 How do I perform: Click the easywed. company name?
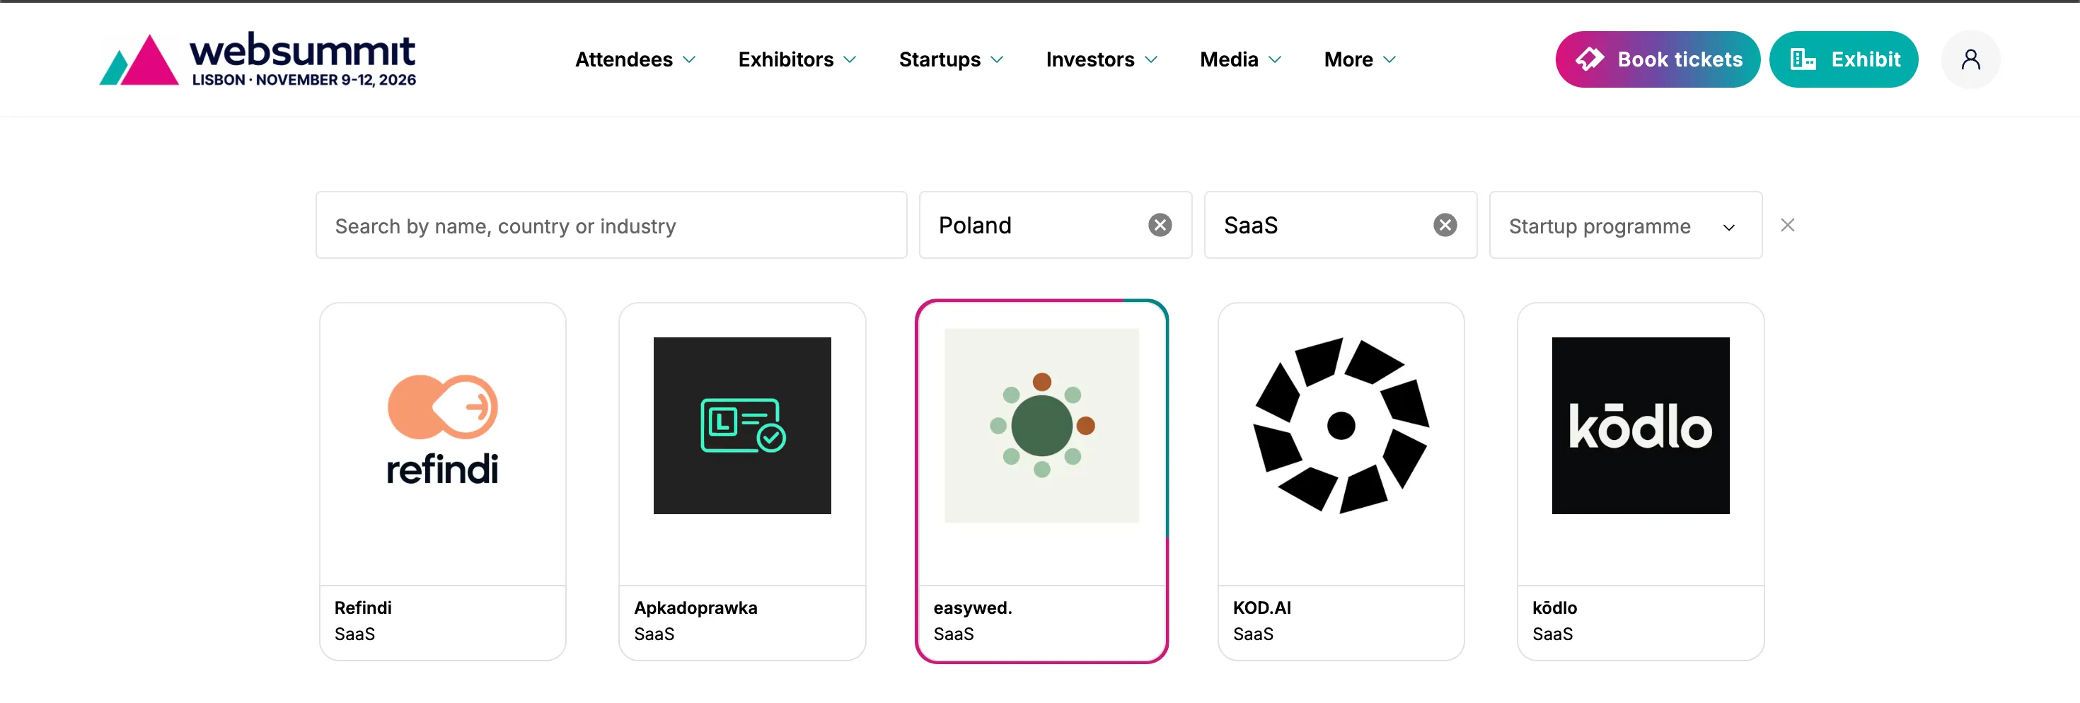[x=972, y=608]
